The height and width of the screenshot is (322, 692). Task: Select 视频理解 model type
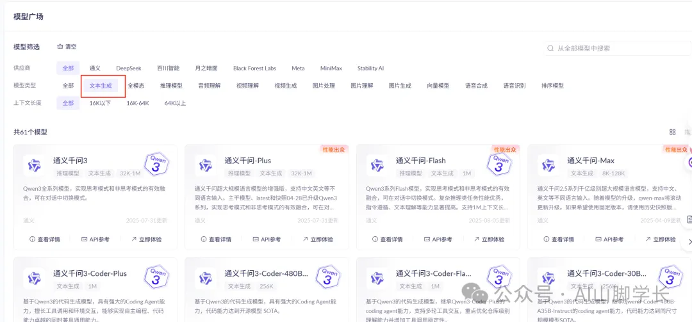point(247,86)
